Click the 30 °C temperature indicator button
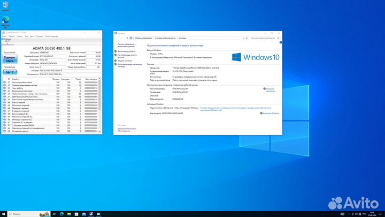Image resolution: width=385 pixels, height=217 pixels. click(x=10, y=72)
